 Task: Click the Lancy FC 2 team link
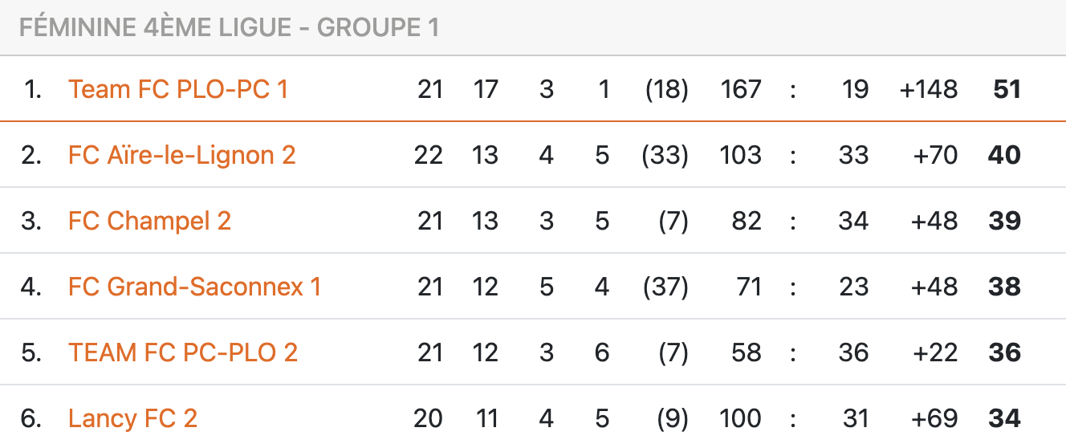pos(132,418)
